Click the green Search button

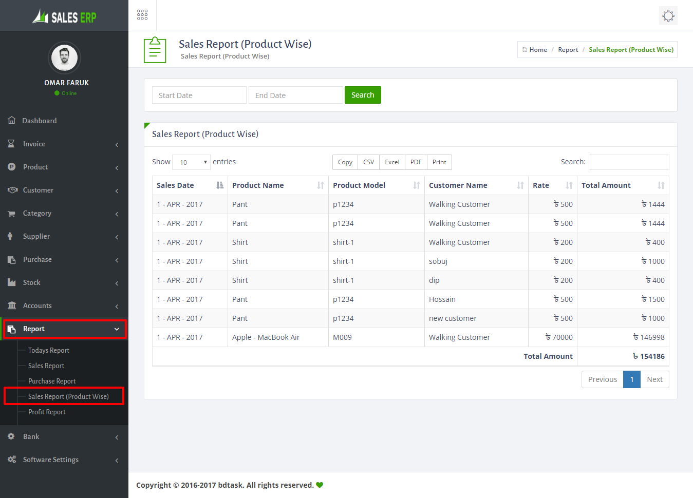362,95
